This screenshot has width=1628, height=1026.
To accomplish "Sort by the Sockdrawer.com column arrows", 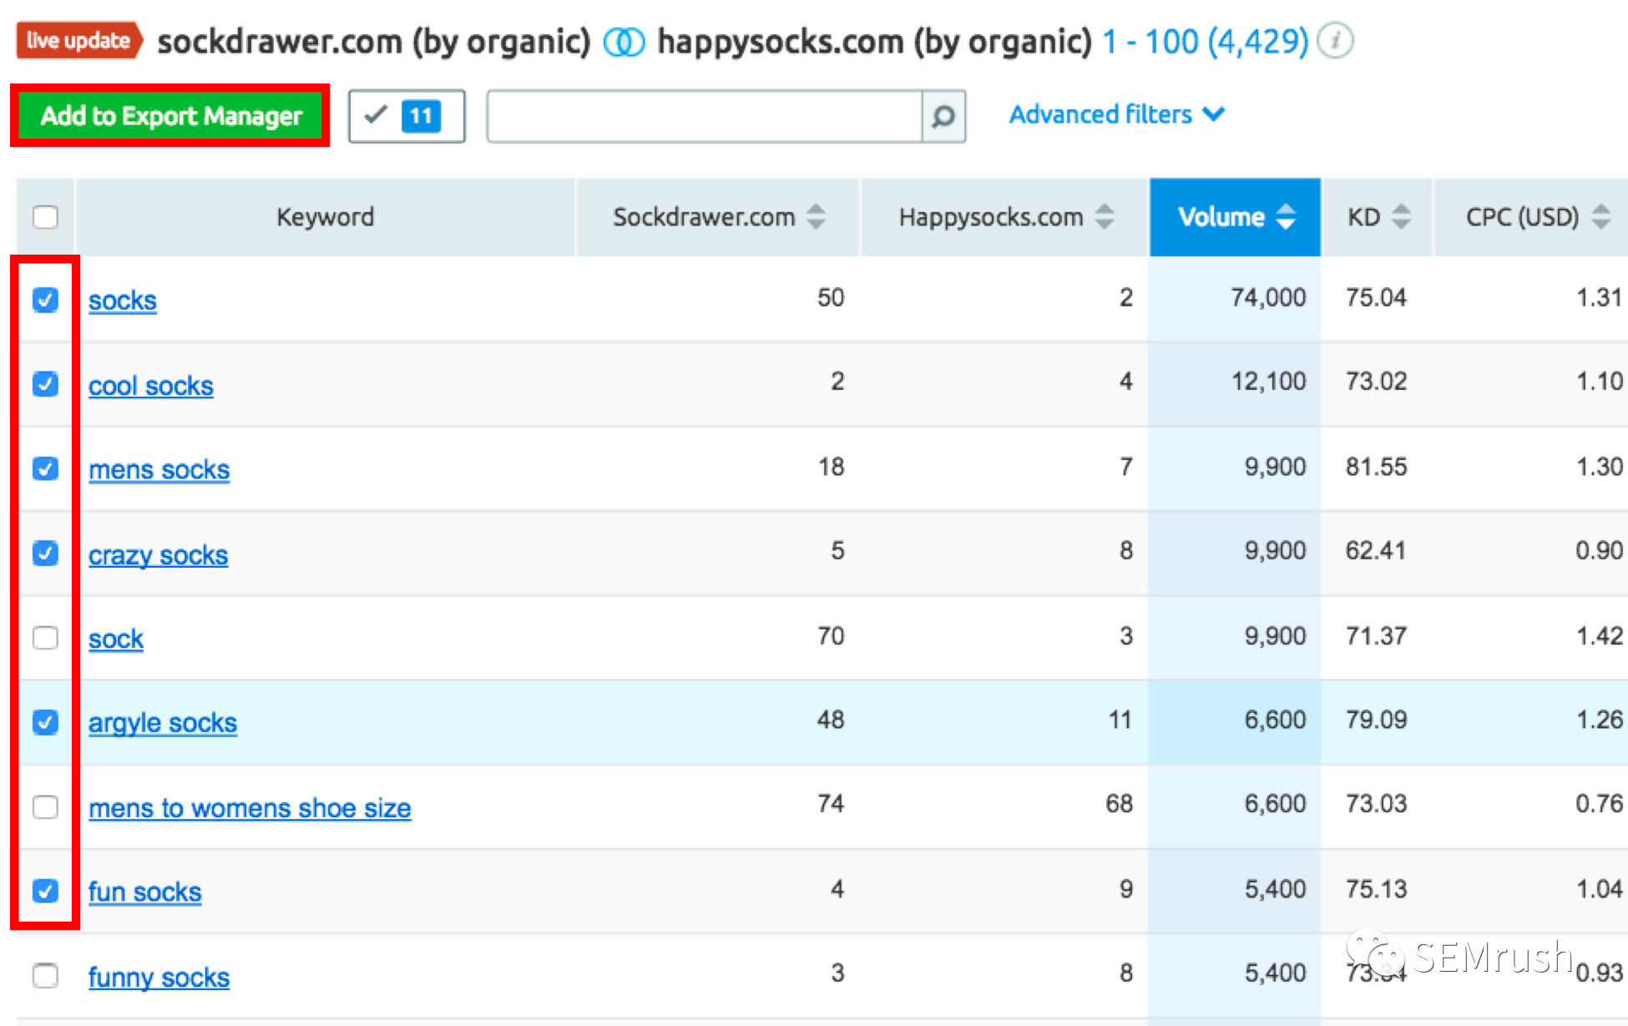I will click(816, 217).
